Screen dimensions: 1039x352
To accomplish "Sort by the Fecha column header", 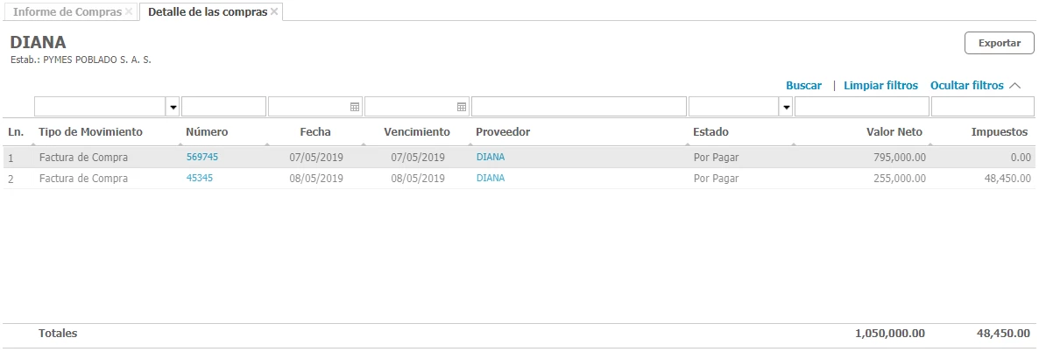I will (315, 132).
